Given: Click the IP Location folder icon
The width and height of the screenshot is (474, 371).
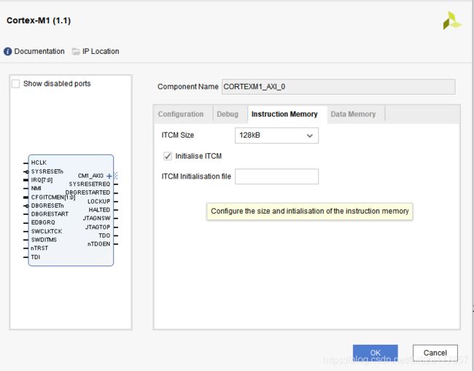Looking at the screenshot, I should pyautogui.click(x=76, y=51).
